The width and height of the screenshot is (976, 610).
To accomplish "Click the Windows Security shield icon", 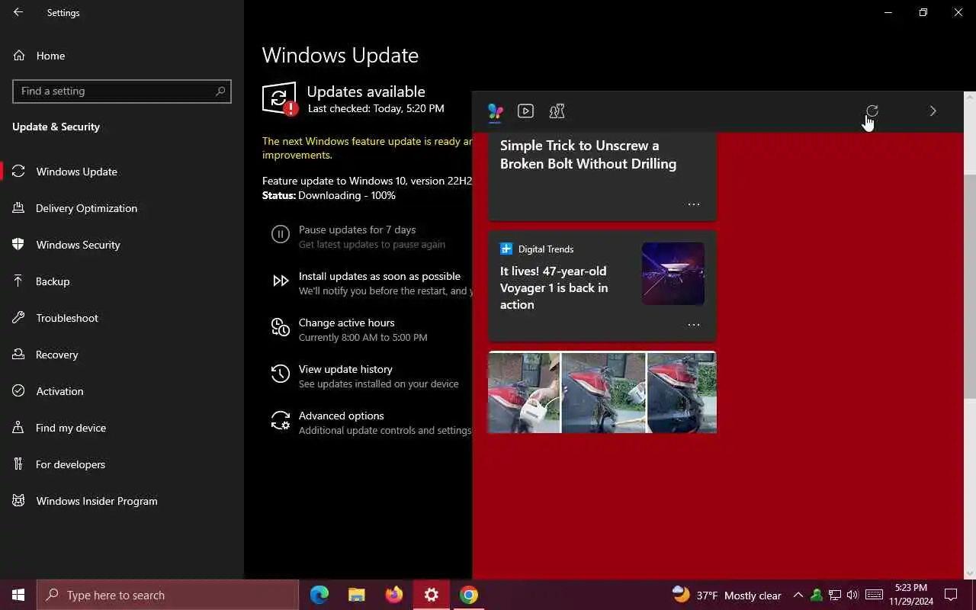I will click(19, 245).
